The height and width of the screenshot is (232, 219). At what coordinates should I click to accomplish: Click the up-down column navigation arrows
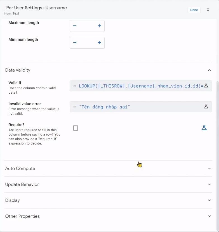tap(208, 10)
